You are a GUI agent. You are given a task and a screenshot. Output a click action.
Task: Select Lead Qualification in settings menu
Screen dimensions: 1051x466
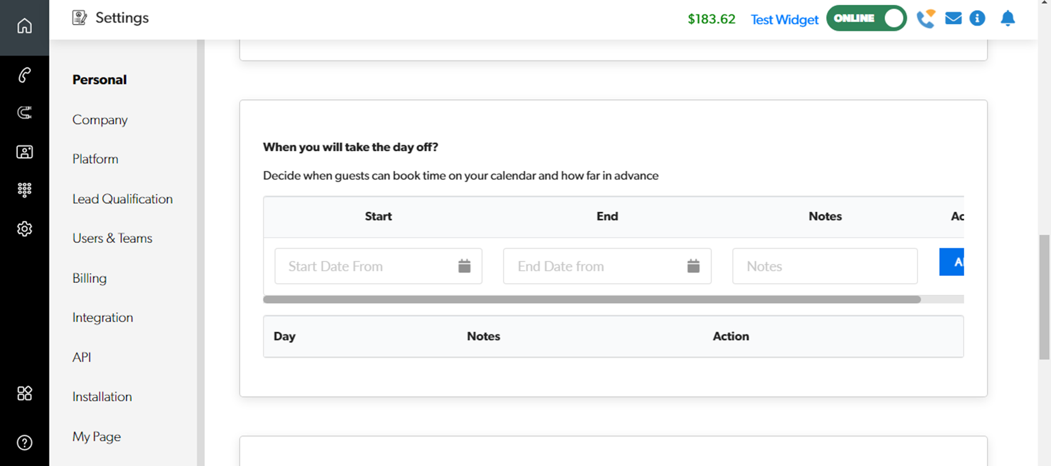tap(122, 199)
